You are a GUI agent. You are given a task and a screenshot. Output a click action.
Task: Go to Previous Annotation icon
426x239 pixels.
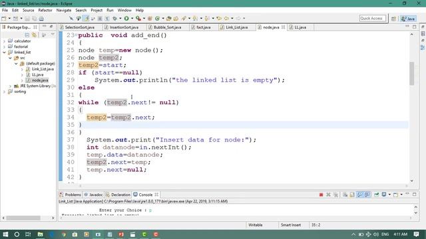(207, 19)
